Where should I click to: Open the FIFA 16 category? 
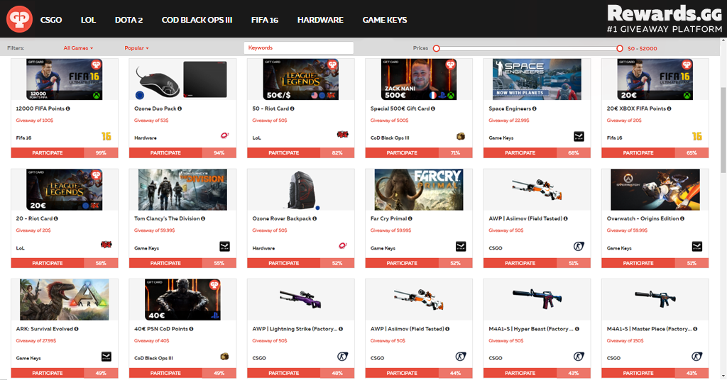tap(265, 20)
